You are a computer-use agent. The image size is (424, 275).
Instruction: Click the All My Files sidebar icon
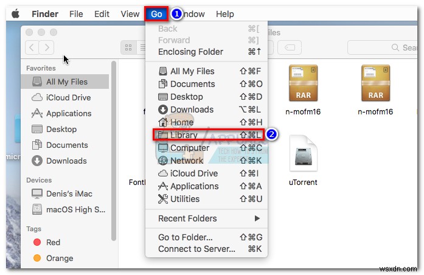point(37,82)
